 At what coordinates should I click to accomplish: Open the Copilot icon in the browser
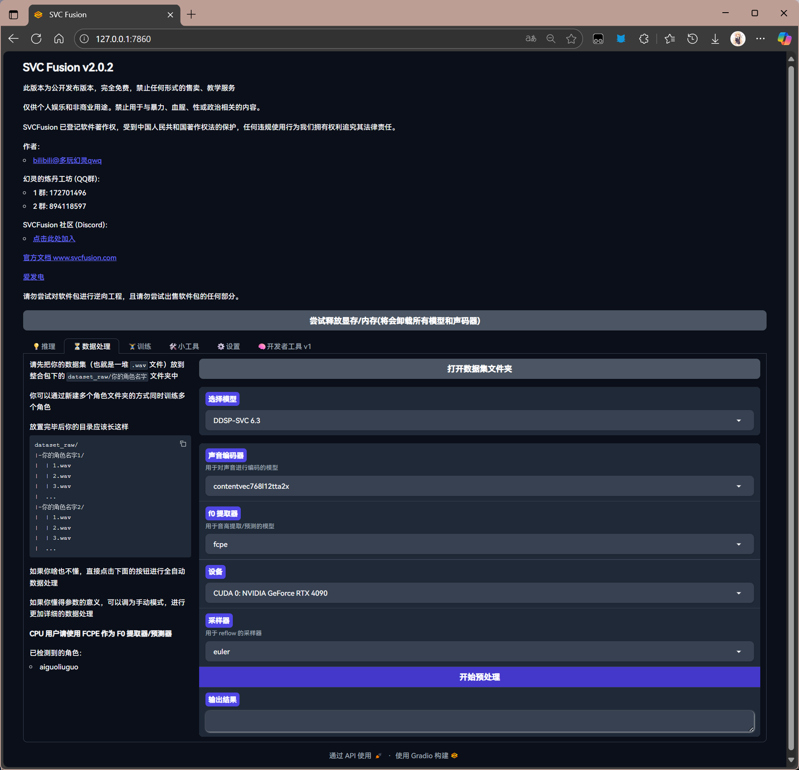784,39
